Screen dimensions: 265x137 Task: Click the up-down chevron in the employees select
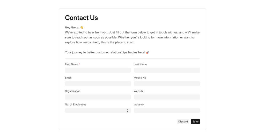tap(128, 110)
